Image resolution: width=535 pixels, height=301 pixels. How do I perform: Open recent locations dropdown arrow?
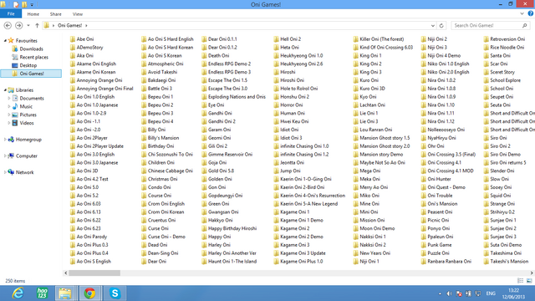(28, 26)
